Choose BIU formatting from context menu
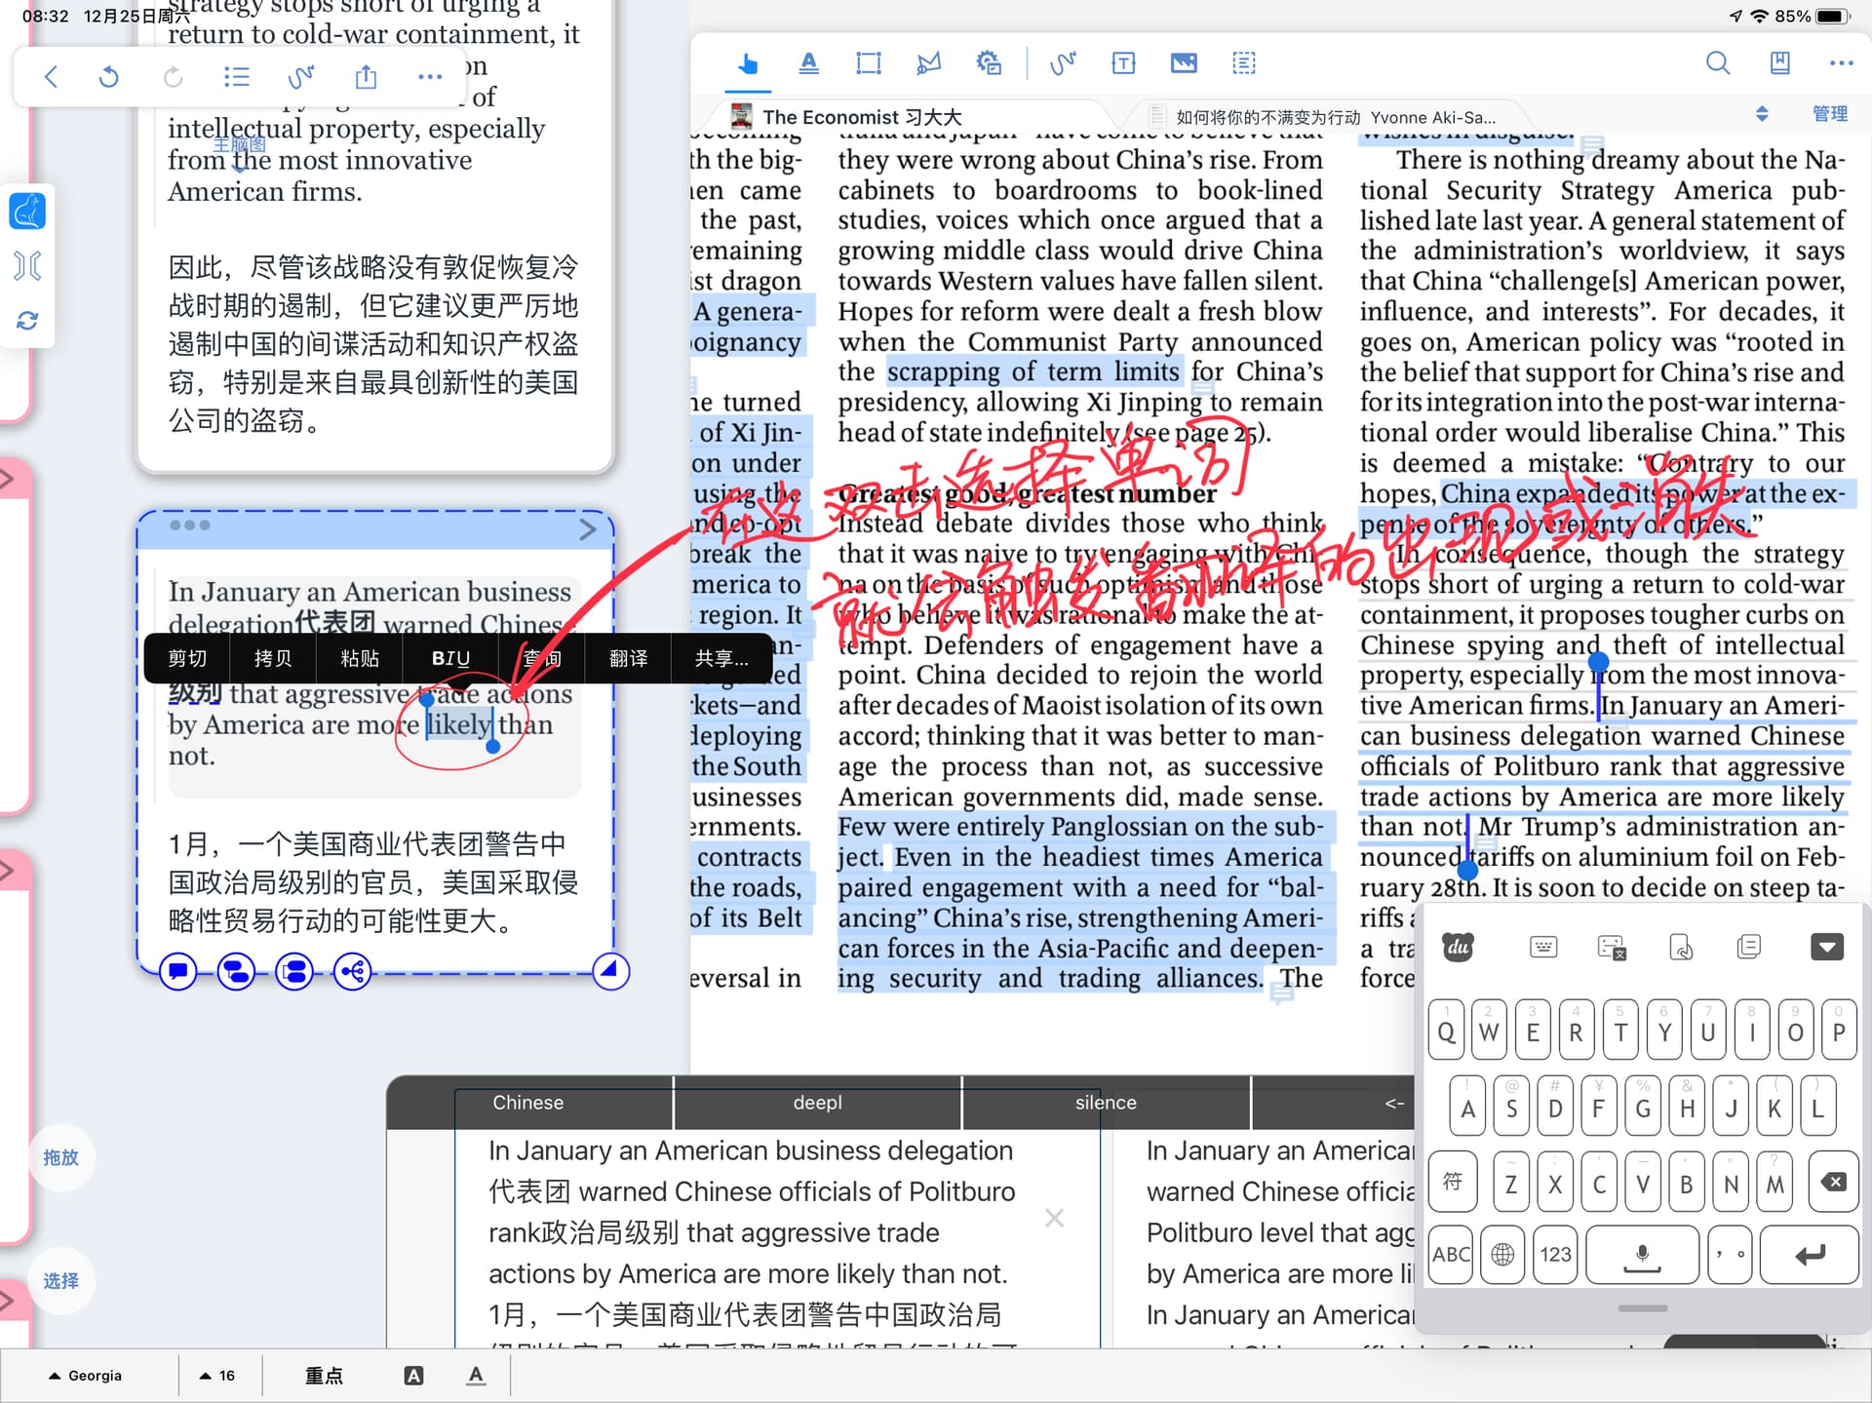This screenshot has height=1403, width=1872. [450, 658]
